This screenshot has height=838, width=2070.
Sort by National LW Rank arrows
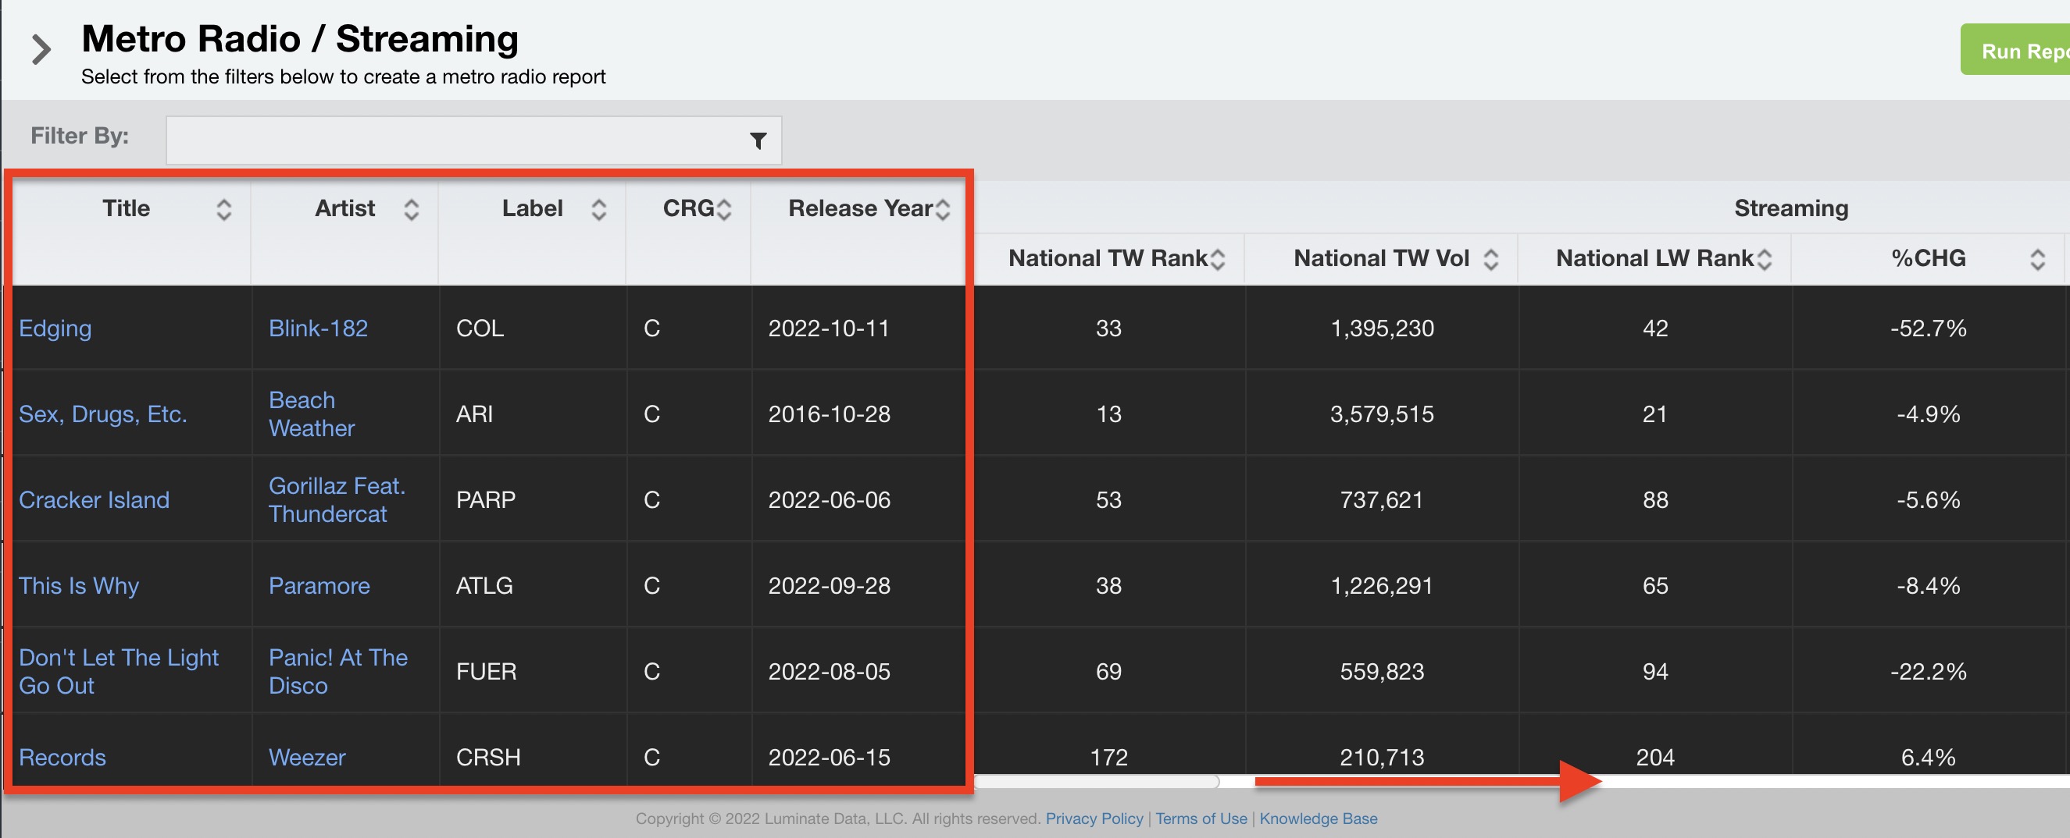click(x=1764, y=259)
